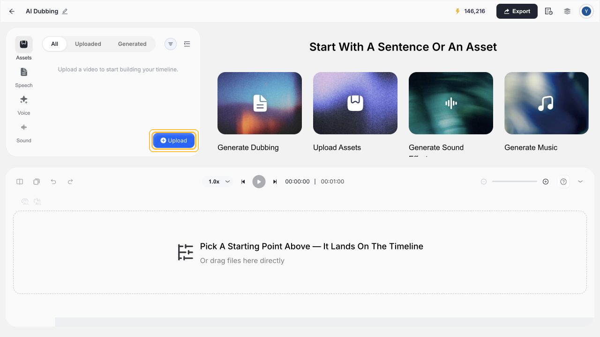Open the Voice sidebar panel
This screenshot has height=337, width=600.
[x=24, y=104]
